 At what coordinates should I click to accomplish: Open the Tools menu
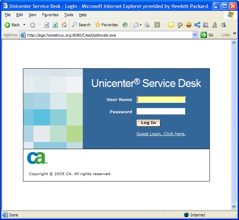(68, 15)
